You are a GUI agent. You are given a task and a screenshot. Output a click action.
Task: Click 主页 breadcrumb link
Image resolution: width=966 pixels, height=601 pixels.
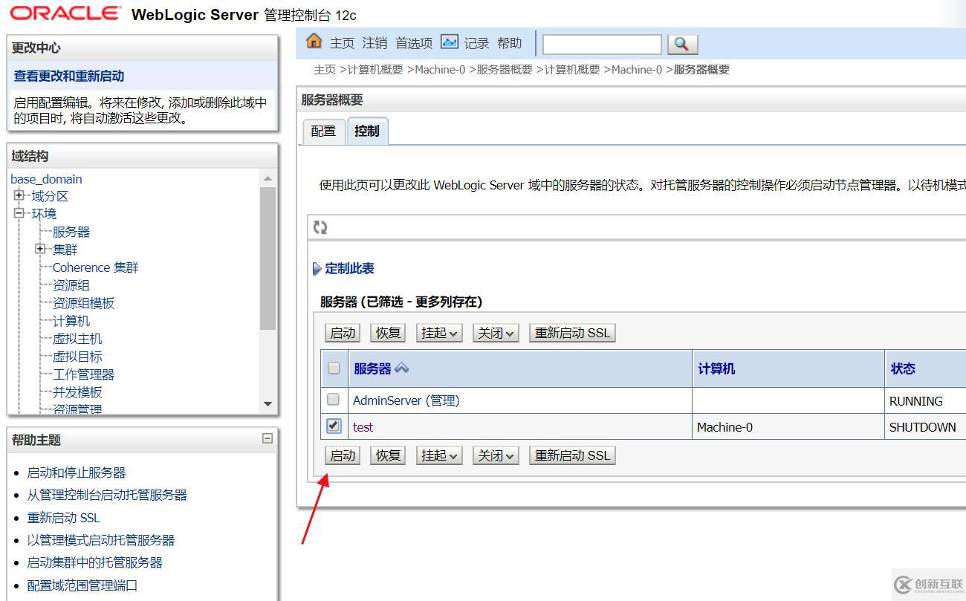pyautogui.click(x=325, y=70)
